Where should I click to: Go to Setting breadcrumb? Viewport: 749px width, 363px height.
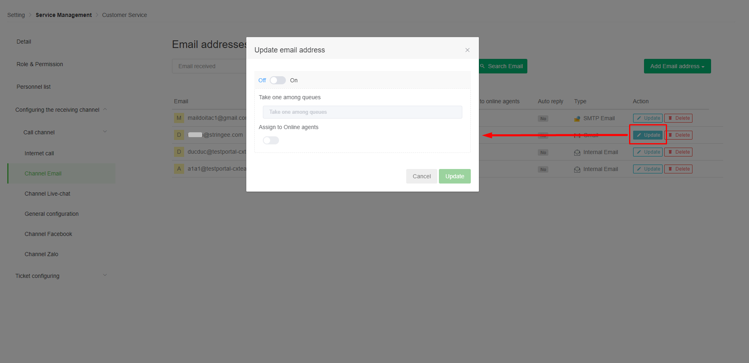pos(16,15)
